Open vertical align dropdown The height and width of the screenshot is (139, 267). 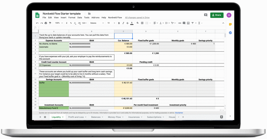click(161, 23)
